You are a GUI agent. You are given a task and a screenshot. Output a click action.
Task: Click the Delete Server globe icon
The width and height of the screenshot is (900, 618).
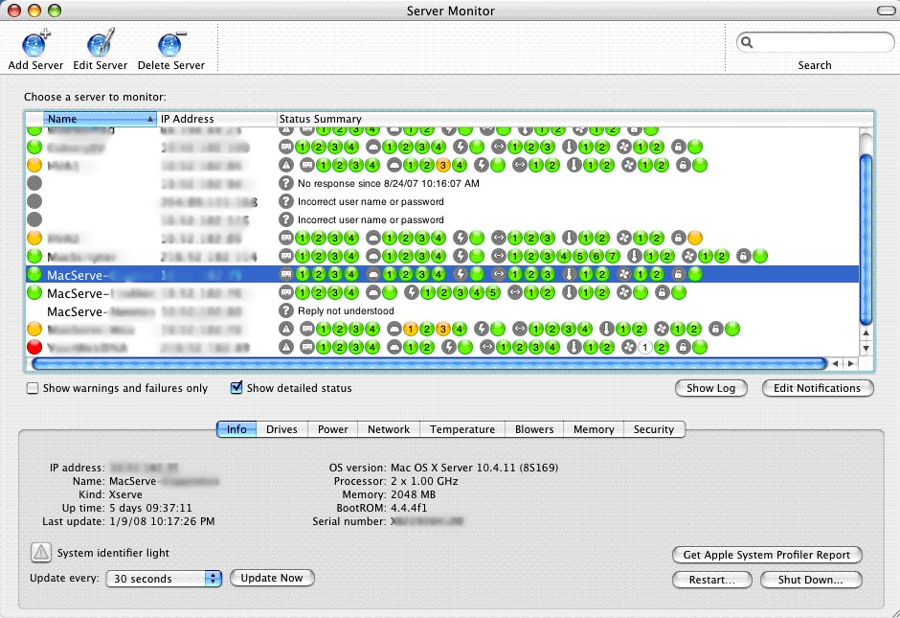tap(171, 44)
